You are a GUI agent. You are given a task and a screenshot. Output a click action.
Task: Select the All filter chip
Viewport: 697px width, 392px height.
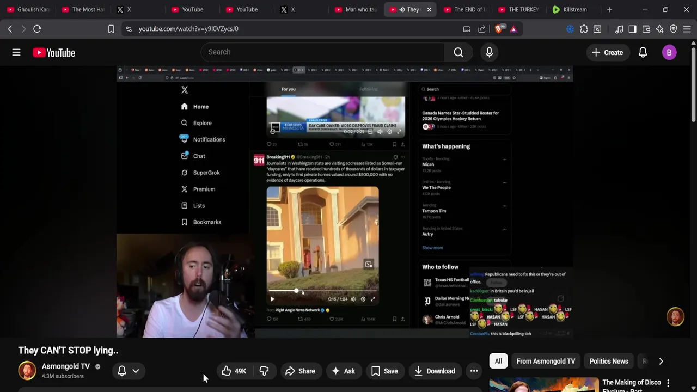tap(498, 361)
